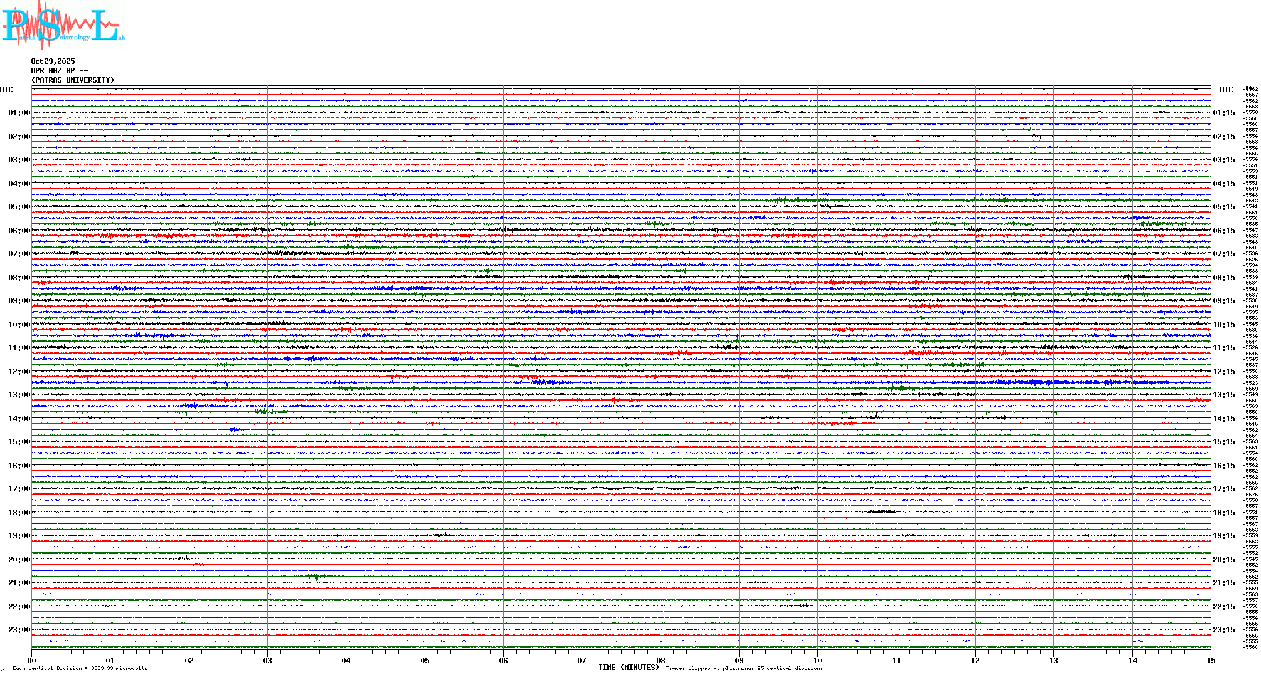The width and height of the screenshot is (1261, 677).
Task: Click the Traces clipped footnote text
Action: click(x=744, y=669)
